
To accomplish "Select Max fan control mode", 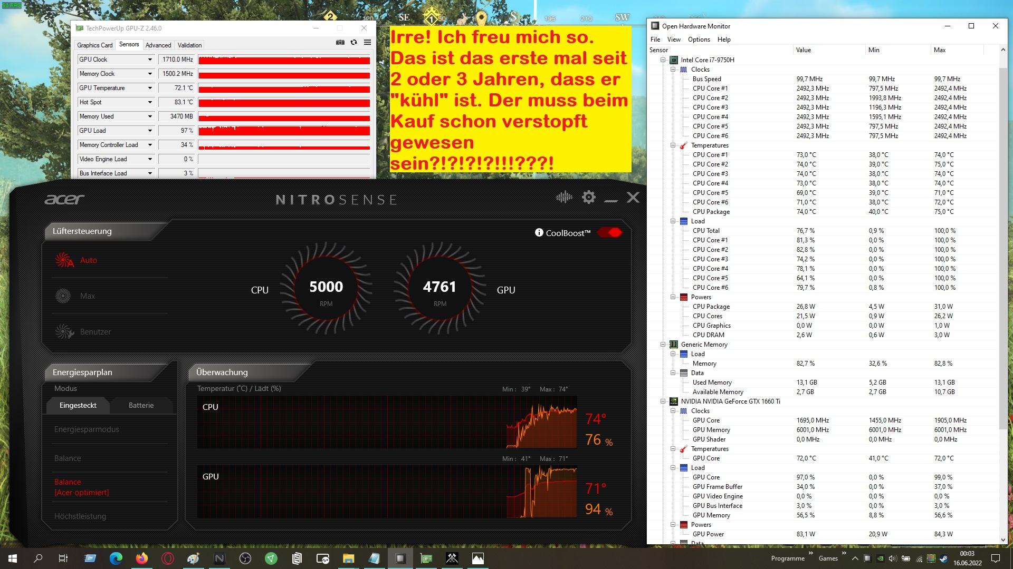I will click(x=88, y=296).
